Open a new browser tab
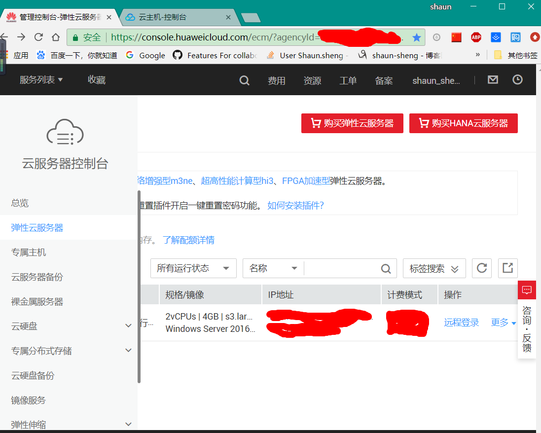The height and width of the screenshot is (433, 541). (251, 18)
